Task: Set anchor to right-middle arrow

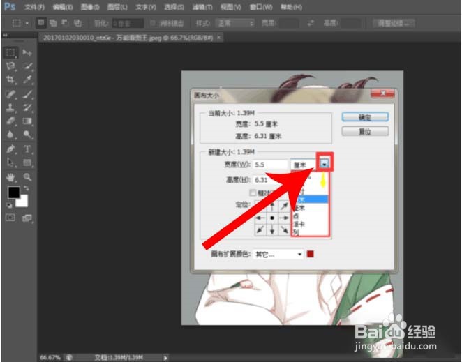Action: coord(284,218)
